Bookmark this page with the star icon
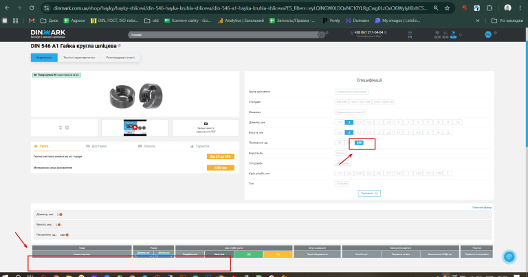 coord(447,8)
